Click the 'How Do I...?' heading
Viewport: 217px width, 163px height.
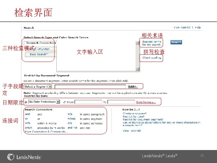(x=131, y=110)
